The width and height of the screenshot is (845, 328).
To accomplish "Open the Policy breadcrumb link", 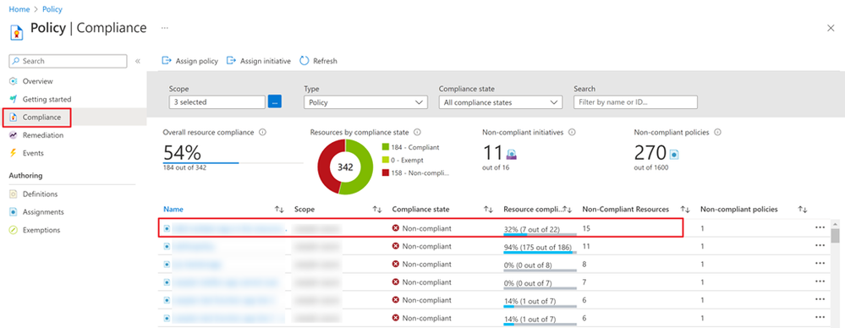I will [x=52, y=9].
